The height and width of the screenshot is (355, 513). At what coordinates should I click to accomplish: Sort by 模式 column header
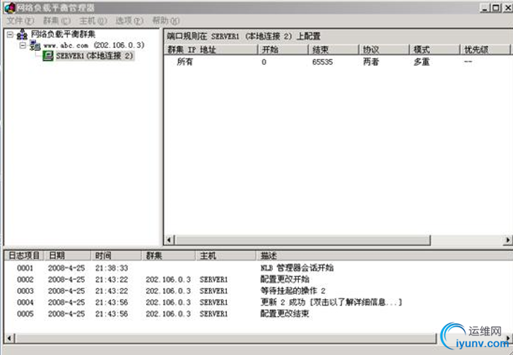pyautogui.click(x=435, y=49)
